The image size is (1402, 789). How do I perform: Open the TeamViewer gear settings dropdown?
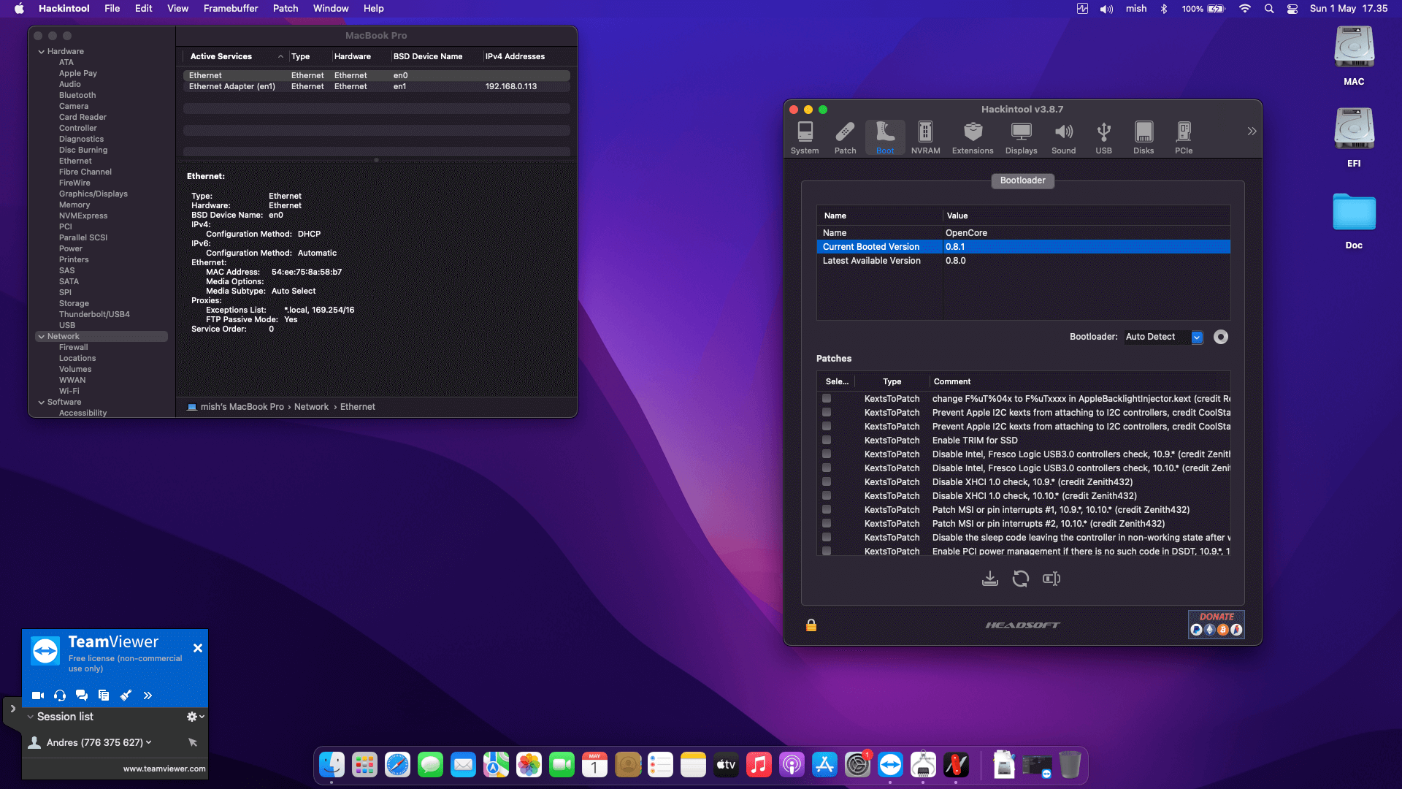(x=195, y=717)
